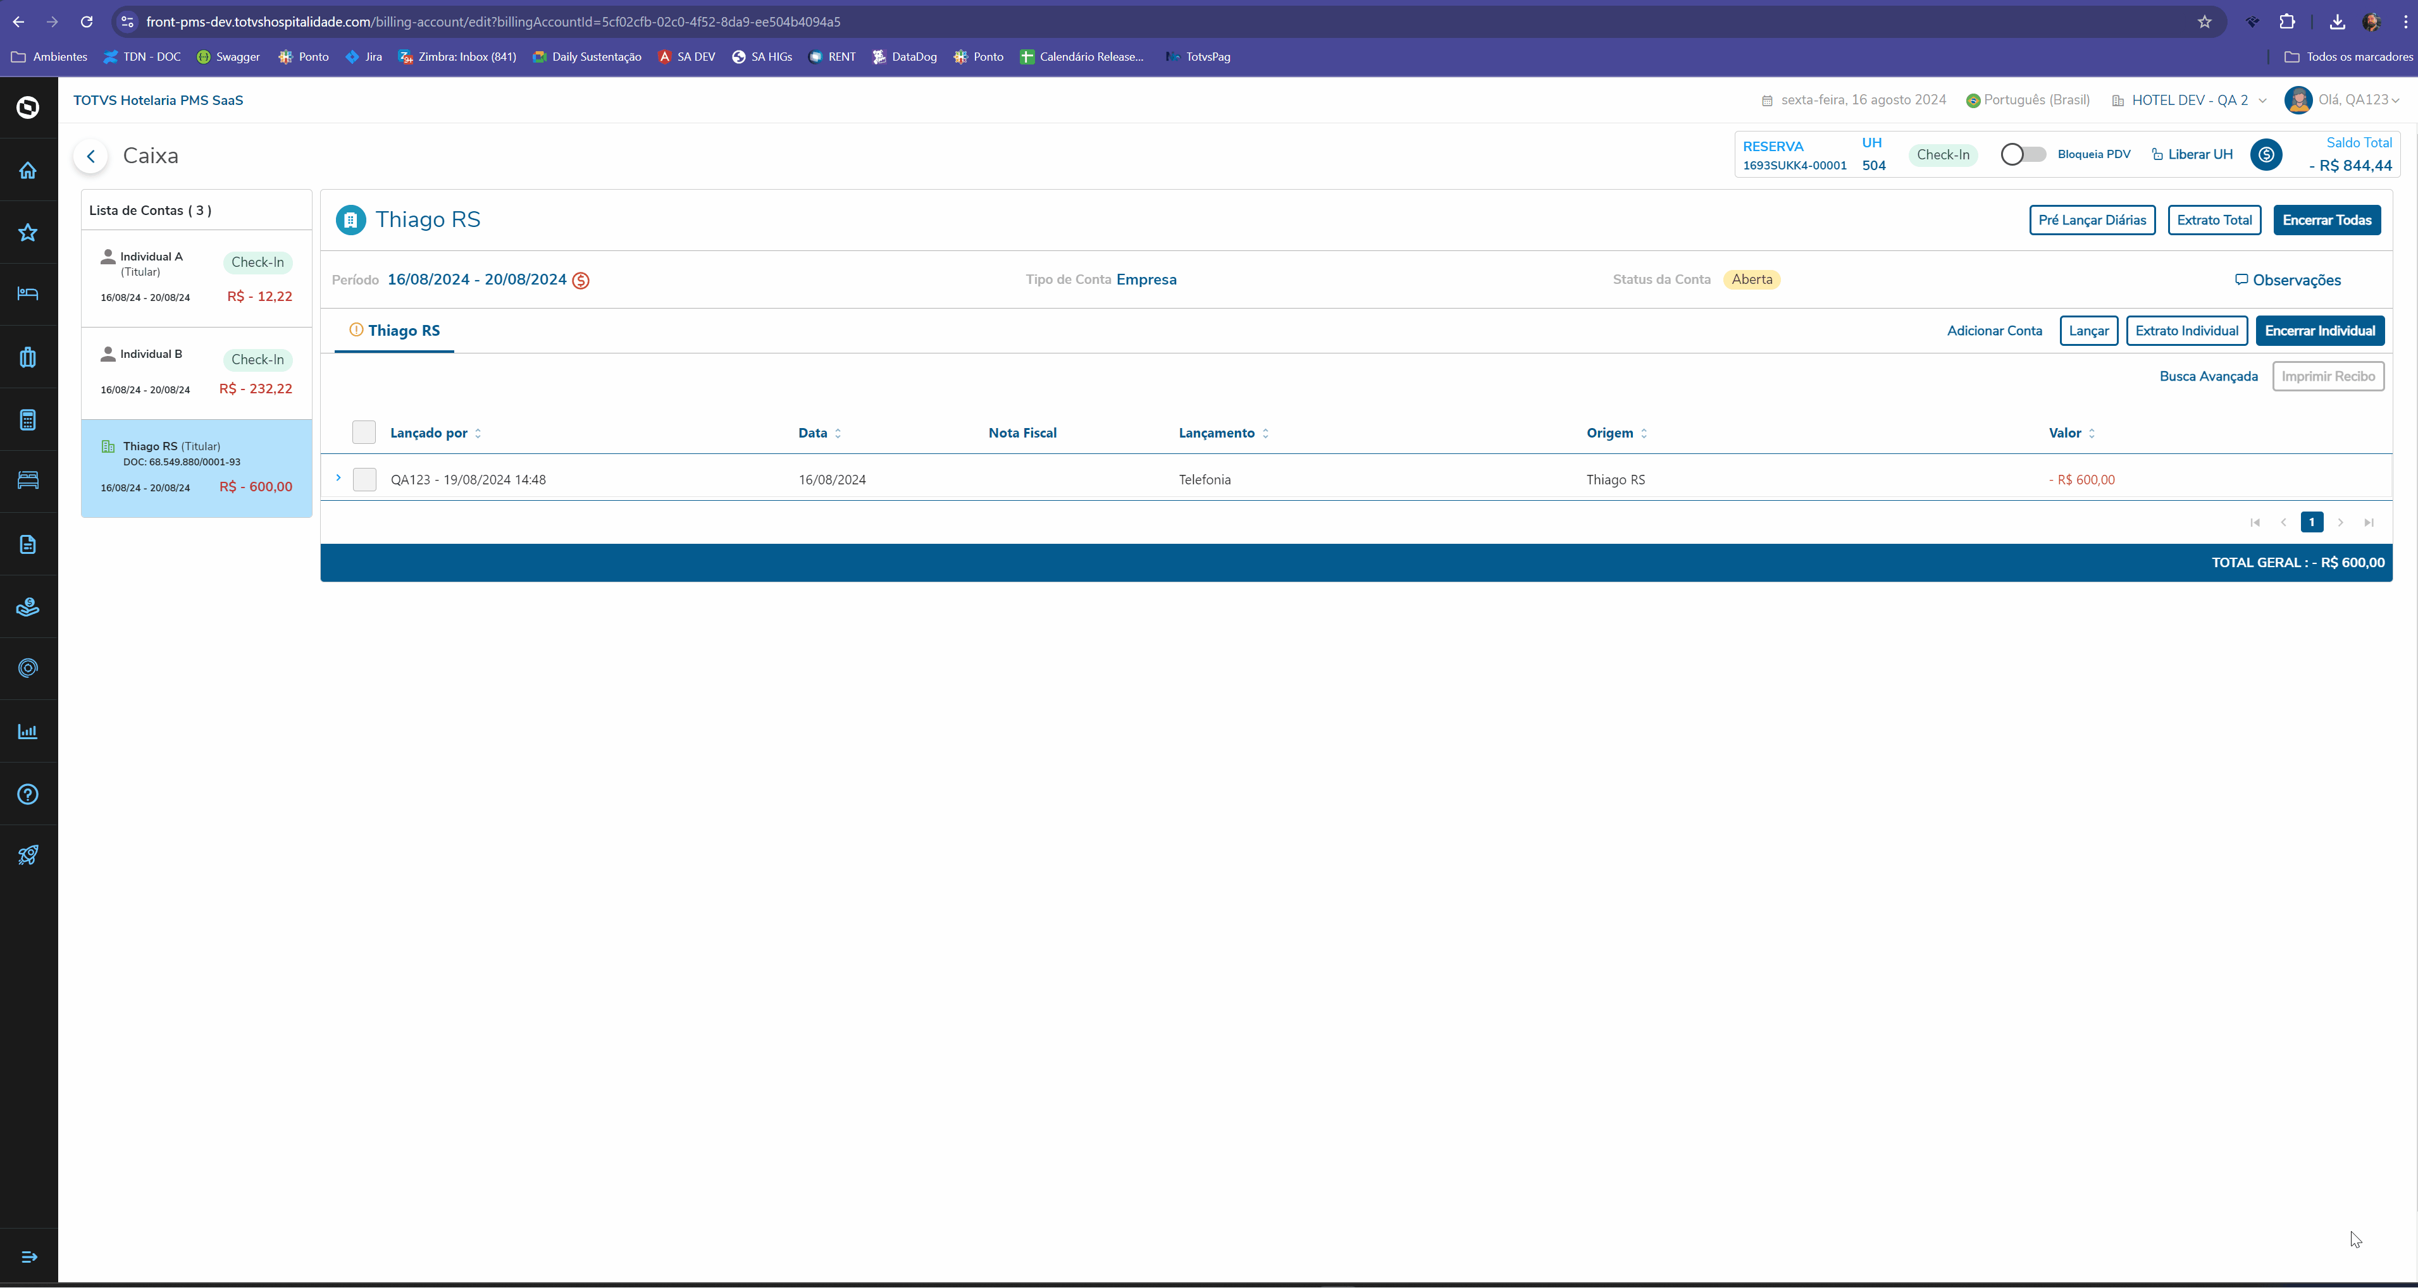Click the favorites star sidebar icon
2418x1288 pixels.
point(28,231)
